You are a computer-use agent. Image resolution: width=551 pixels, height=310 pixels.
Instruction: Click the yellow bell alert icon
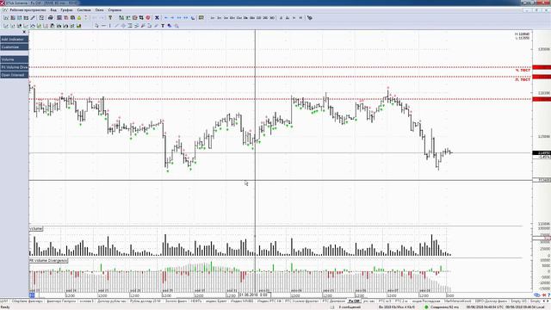point(79,17)
